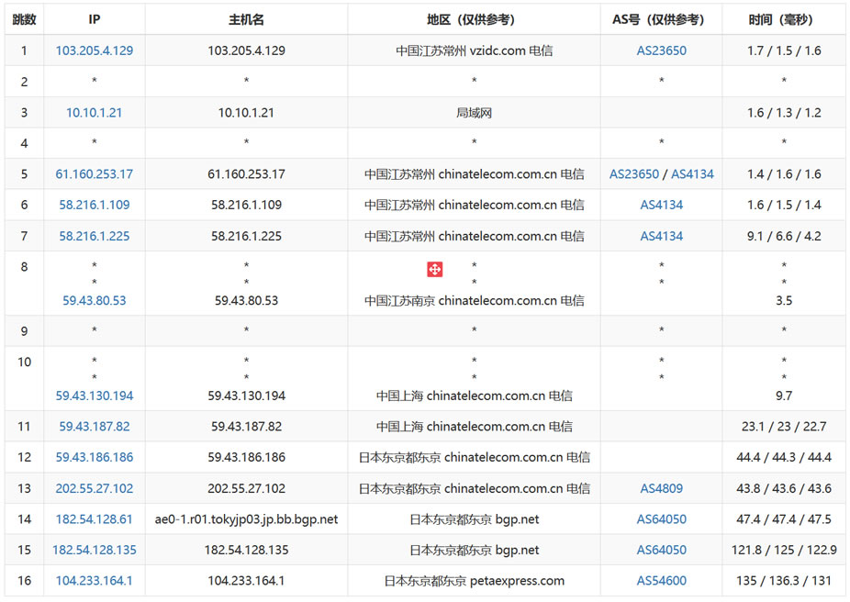
Task: Select time value 1.6 / 1.5 / 1.4
Action: (784, 205)
